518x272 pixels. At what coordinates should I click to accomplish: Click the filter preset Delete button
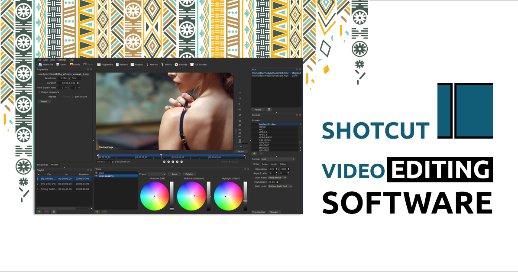[x=189, y=174]
